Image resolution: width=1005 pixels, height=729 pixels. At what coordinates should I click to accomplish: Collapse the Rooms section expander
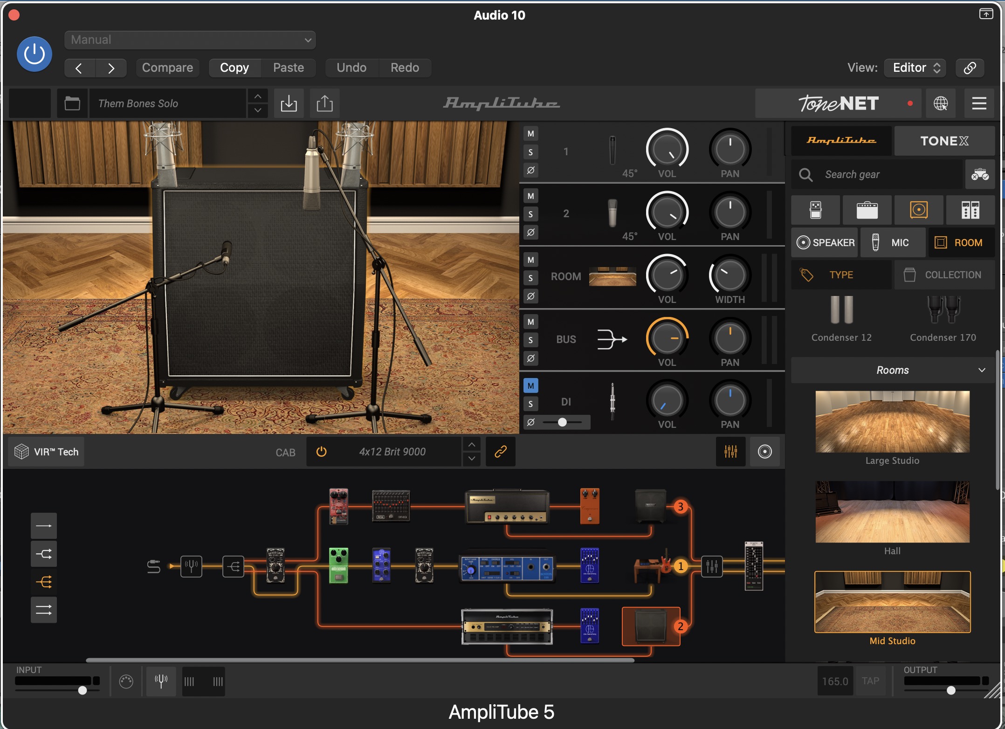coord(982,370)
